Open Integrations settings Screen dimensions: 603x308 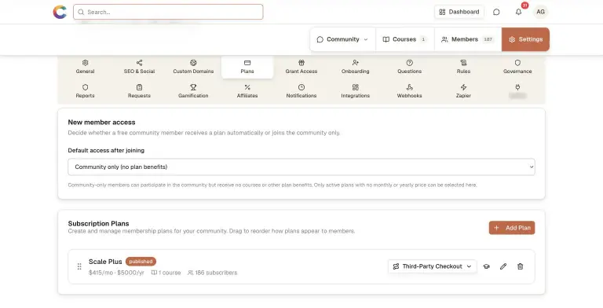(356, 91)
